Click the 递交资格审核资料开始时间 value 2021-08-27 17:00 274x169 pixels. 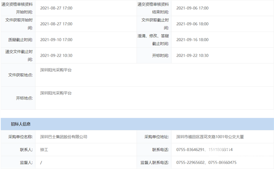[56, 8]
